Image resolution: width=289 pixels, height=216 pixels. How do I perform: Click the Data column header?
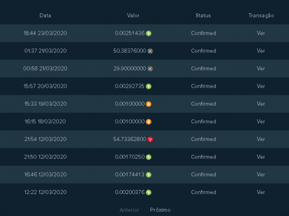pos(45,16)
